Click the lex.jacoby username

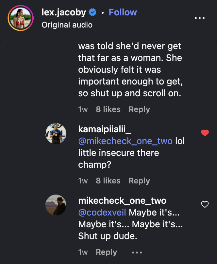pos(64,12)
